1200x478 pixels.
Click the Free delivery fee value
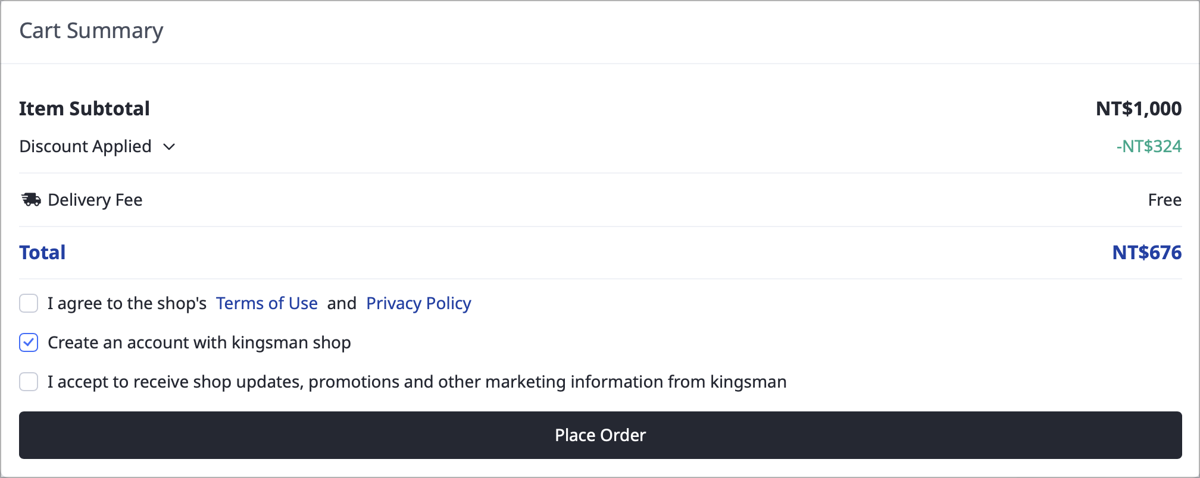(x=1165, y=200)
